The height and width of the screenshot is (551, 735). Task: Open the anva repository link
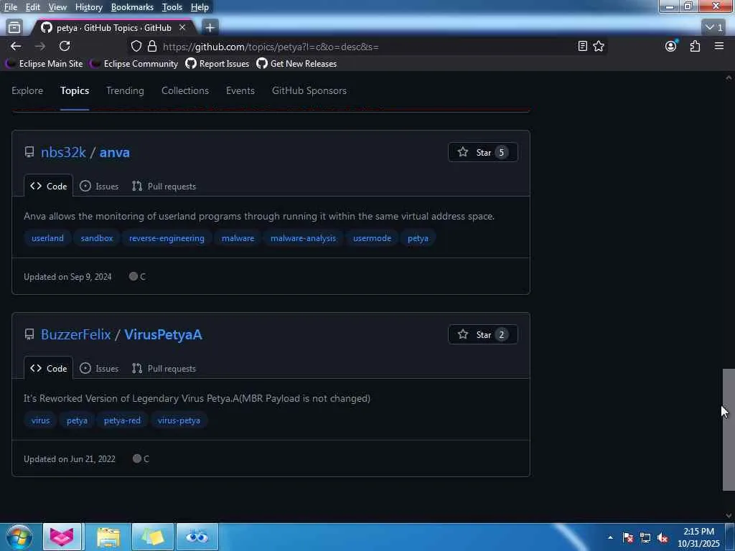click(x=114, y=152)
